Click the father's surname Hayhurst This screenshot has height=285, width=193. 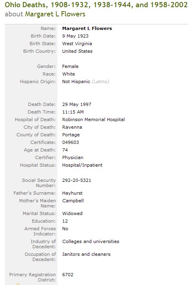tap(73, 193)
